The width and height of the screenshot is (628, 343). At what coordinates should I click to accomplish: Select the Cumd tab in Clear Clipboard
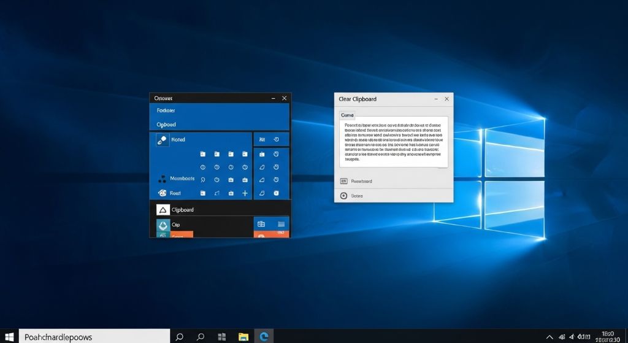[x=347, y=115]
